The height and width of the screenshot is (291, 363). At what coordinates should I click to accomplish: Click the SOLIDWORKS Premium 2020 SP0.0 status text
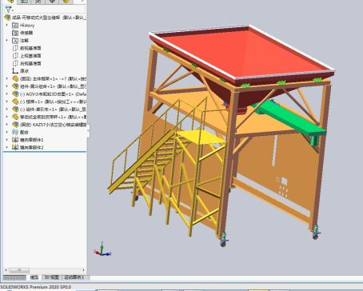[x=36, y=287]
